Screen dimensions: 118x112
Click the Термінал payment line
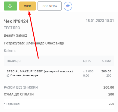coord(59,104)
